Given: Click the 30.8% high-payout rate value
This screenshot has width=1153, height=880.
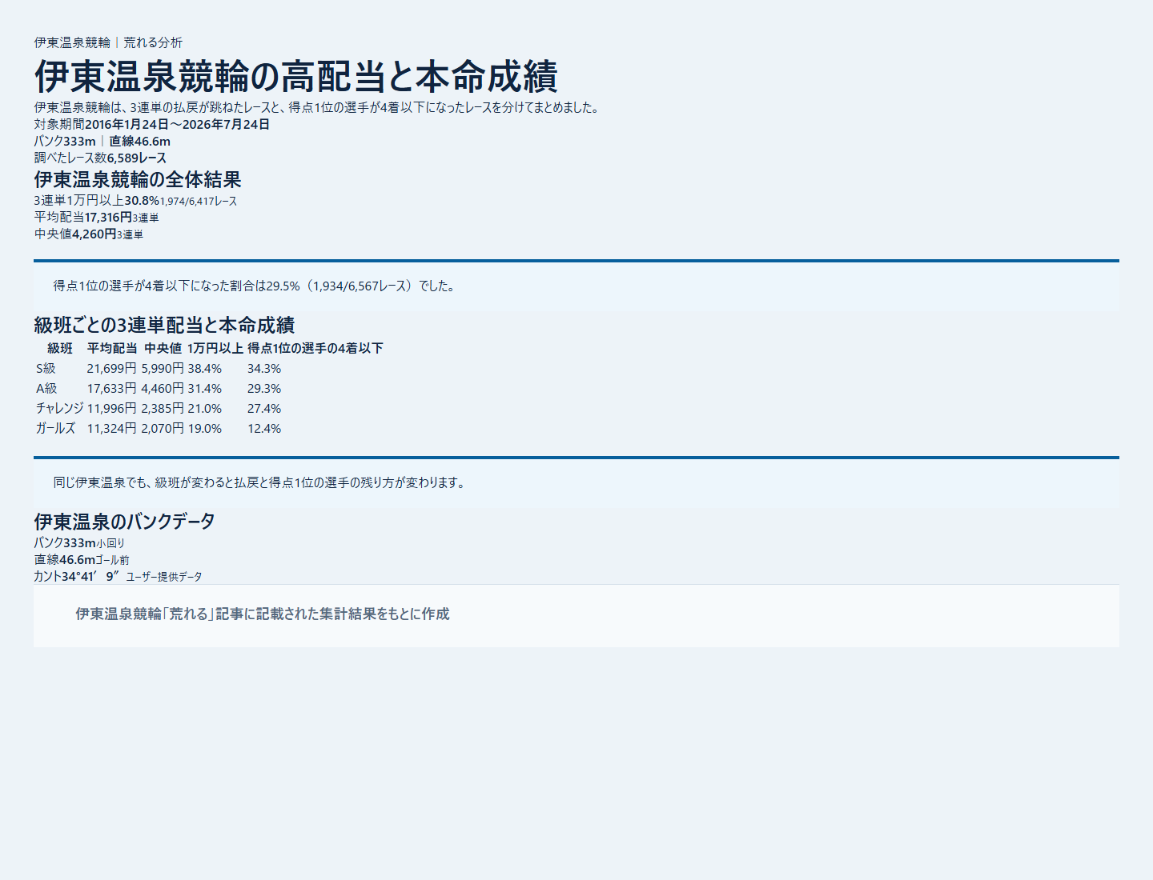Looking at the screenshot, I should (x=142, y=200).
